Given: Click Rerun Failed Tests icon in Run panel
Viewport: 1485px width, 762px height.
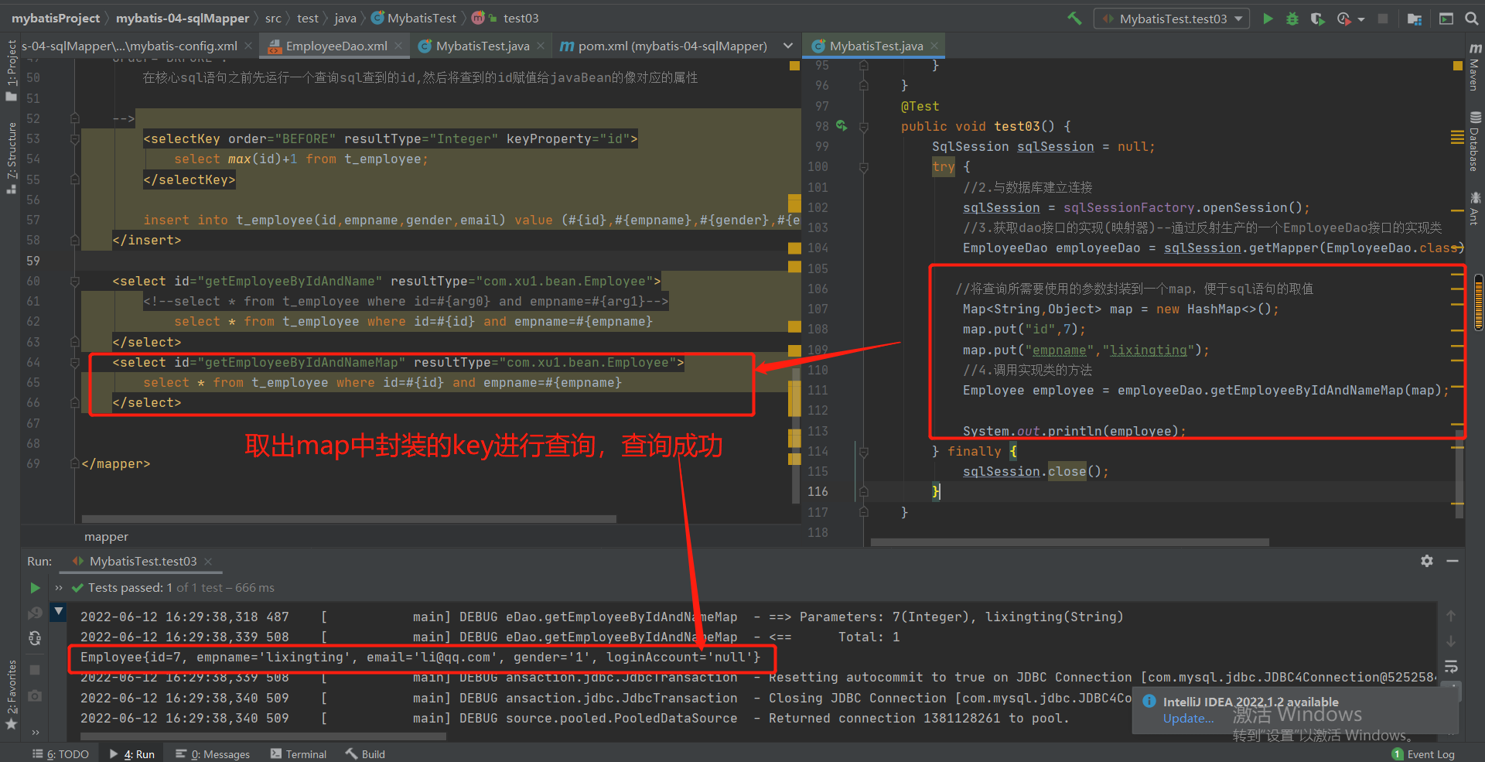Looking at the screenshot, I should 35,613.
